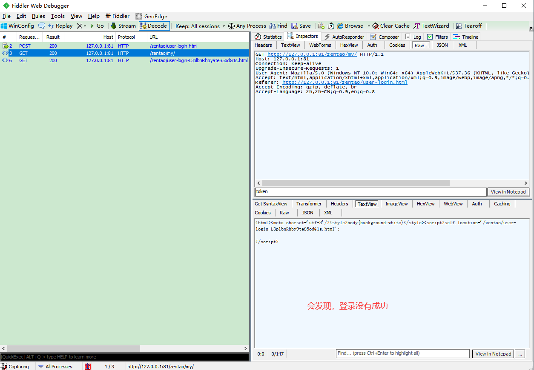Open the Rules menu

coord(38,16)
